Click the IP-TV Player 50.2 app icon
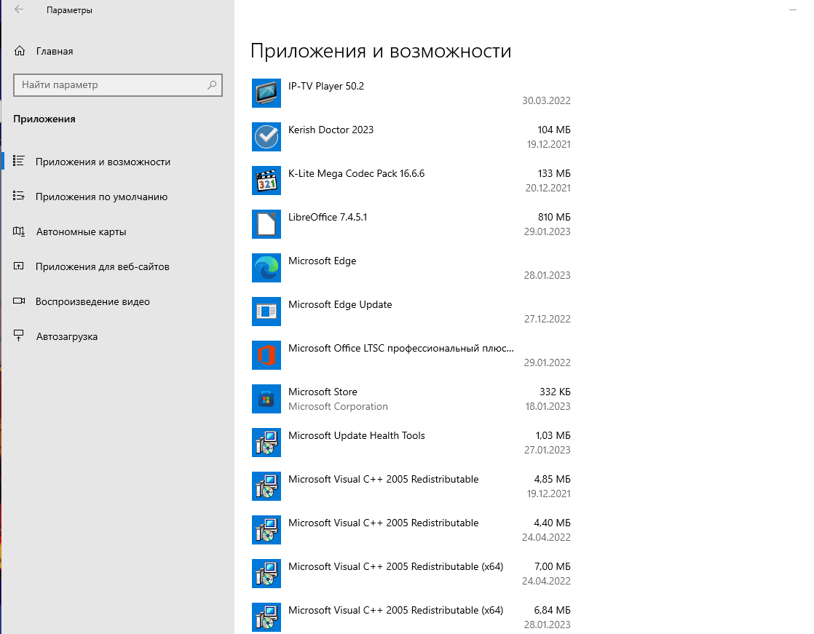 [266, 93]
